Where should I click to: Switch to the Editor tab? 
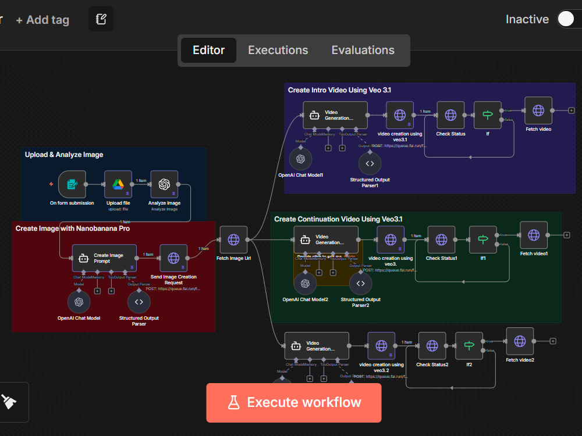click(x=208, y=50)
